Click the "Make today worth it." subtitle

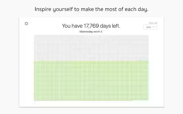pos(91,32)
